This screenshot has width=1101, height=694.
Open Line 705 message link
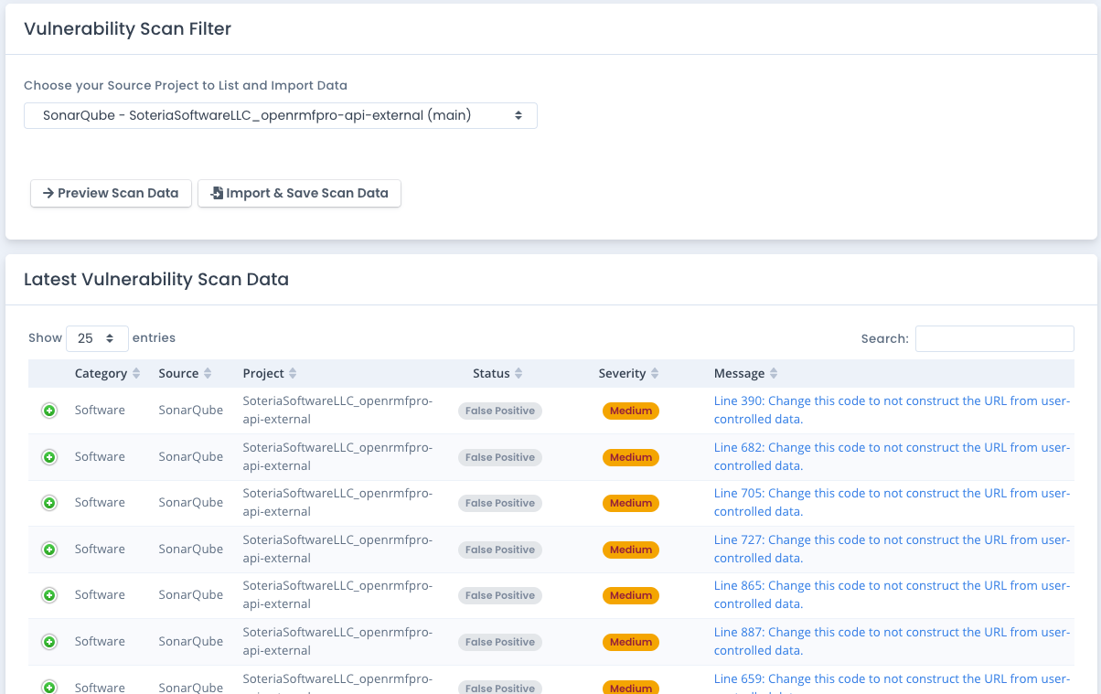(892, 502)
